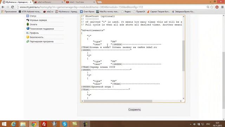Click the browser Forward arrow
The width and height of the screenshot is (225, 127).
click(x=8, y=7)
